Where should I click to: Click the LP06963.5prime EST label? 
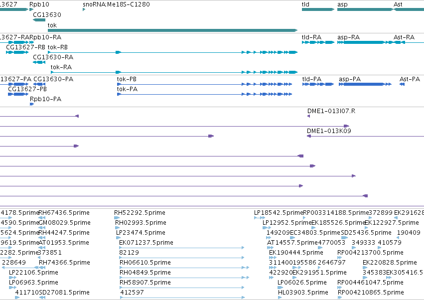(x=33, y=283)
